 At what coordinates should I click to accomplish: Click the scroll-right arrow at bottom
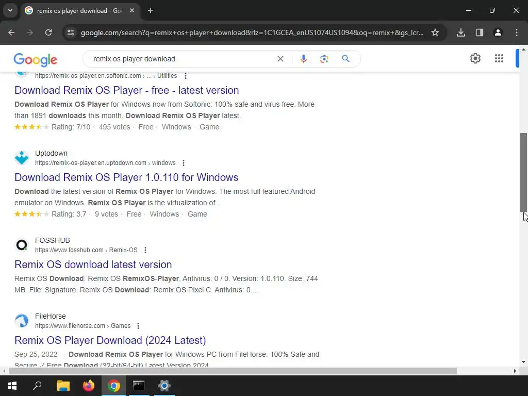[515, 371]
